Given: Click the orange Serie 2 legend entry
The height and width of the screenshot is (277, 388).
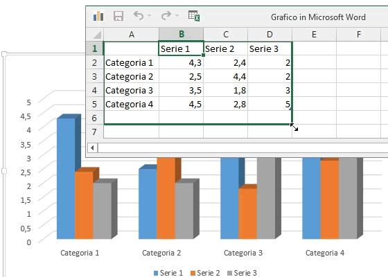Looking at the screenshot, I should click(x=205, y=273).
